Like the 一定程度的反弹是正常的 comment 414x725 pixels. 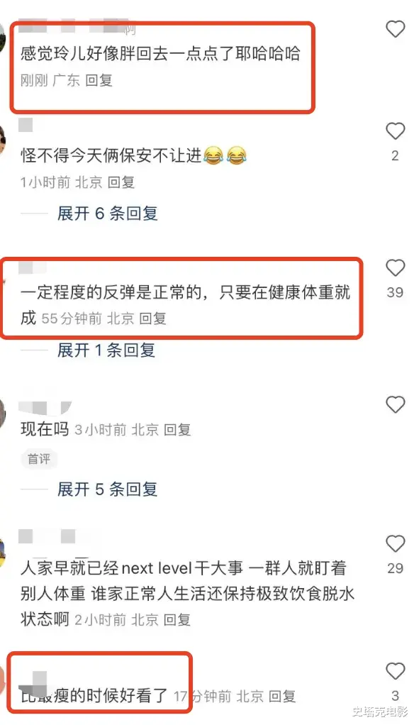tap(396, 267)
